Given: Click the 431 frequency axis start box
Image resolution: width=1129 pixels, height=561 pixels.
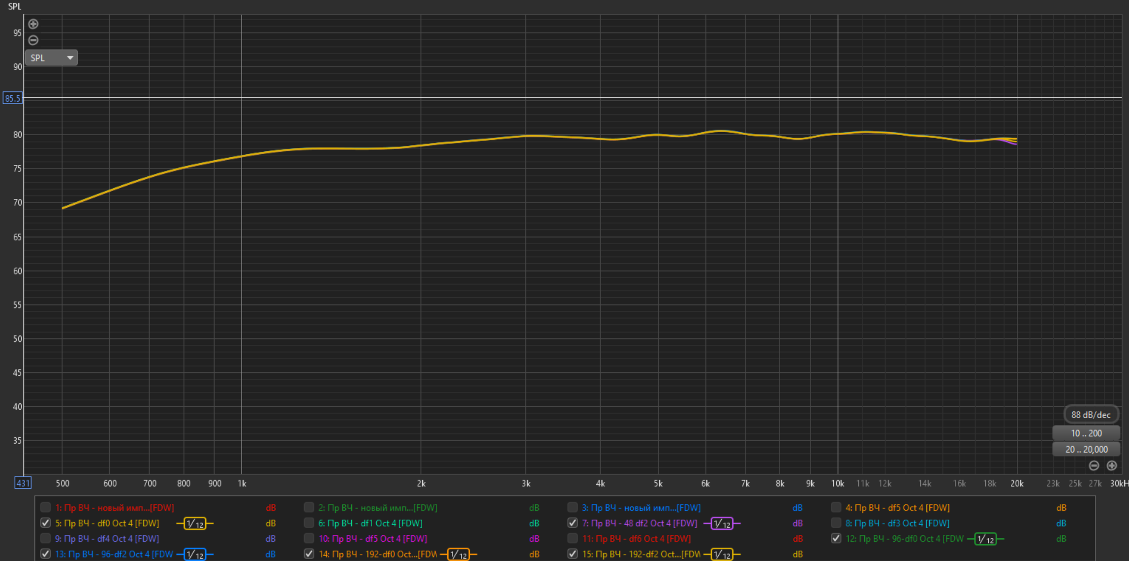Looking at the screenshot, I should [23, 483].
